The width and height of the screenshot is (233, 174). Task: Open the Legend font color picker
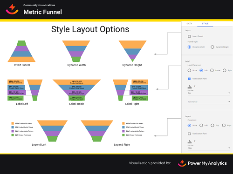tap(192, 141)
